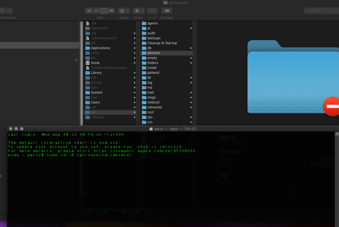Expand the lib folder arrow
The image size is (339, 227).
(191, 78)
